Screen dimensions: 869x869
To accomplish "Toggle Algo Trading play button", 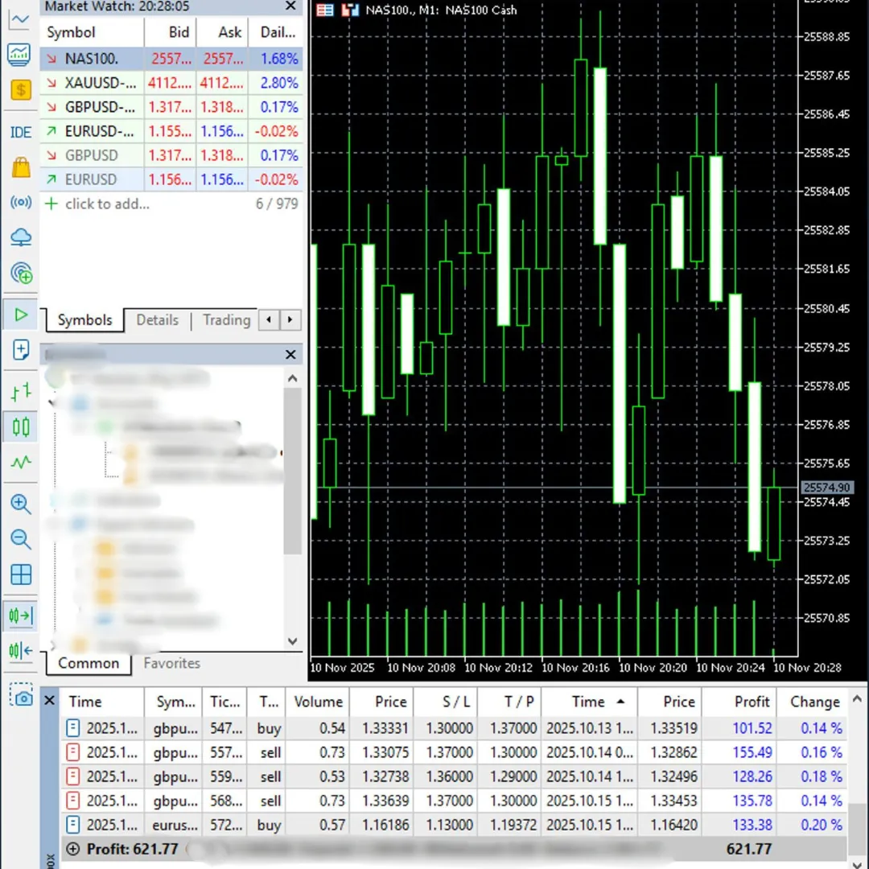I will [20, 315].
